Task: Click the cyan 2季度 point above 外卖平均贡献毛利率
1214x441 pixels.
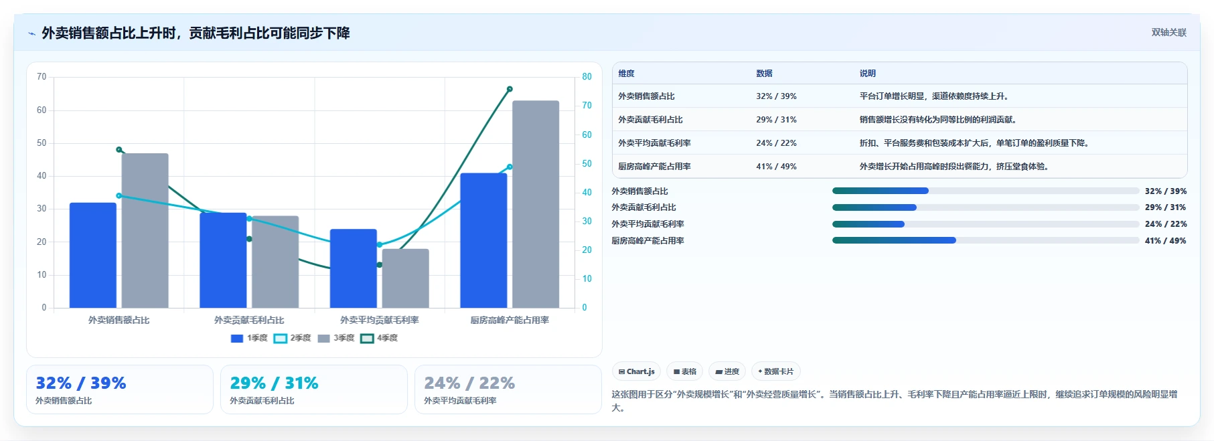Action: (x=380, y=245)
